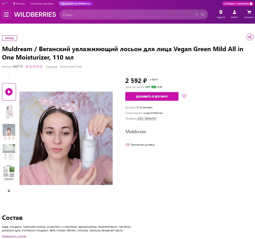The height and width of the screenshot is (239, 255).
Task: Add product to favorites heart
Action: pos(184,96)
